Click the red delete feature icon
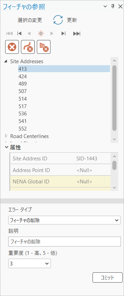The image size is (124, 296). 12,47
